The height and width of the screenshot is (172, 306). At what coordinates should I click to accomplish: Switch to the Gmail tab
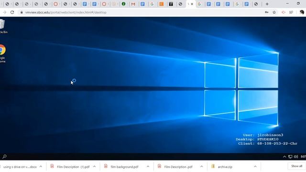[133, 4]
